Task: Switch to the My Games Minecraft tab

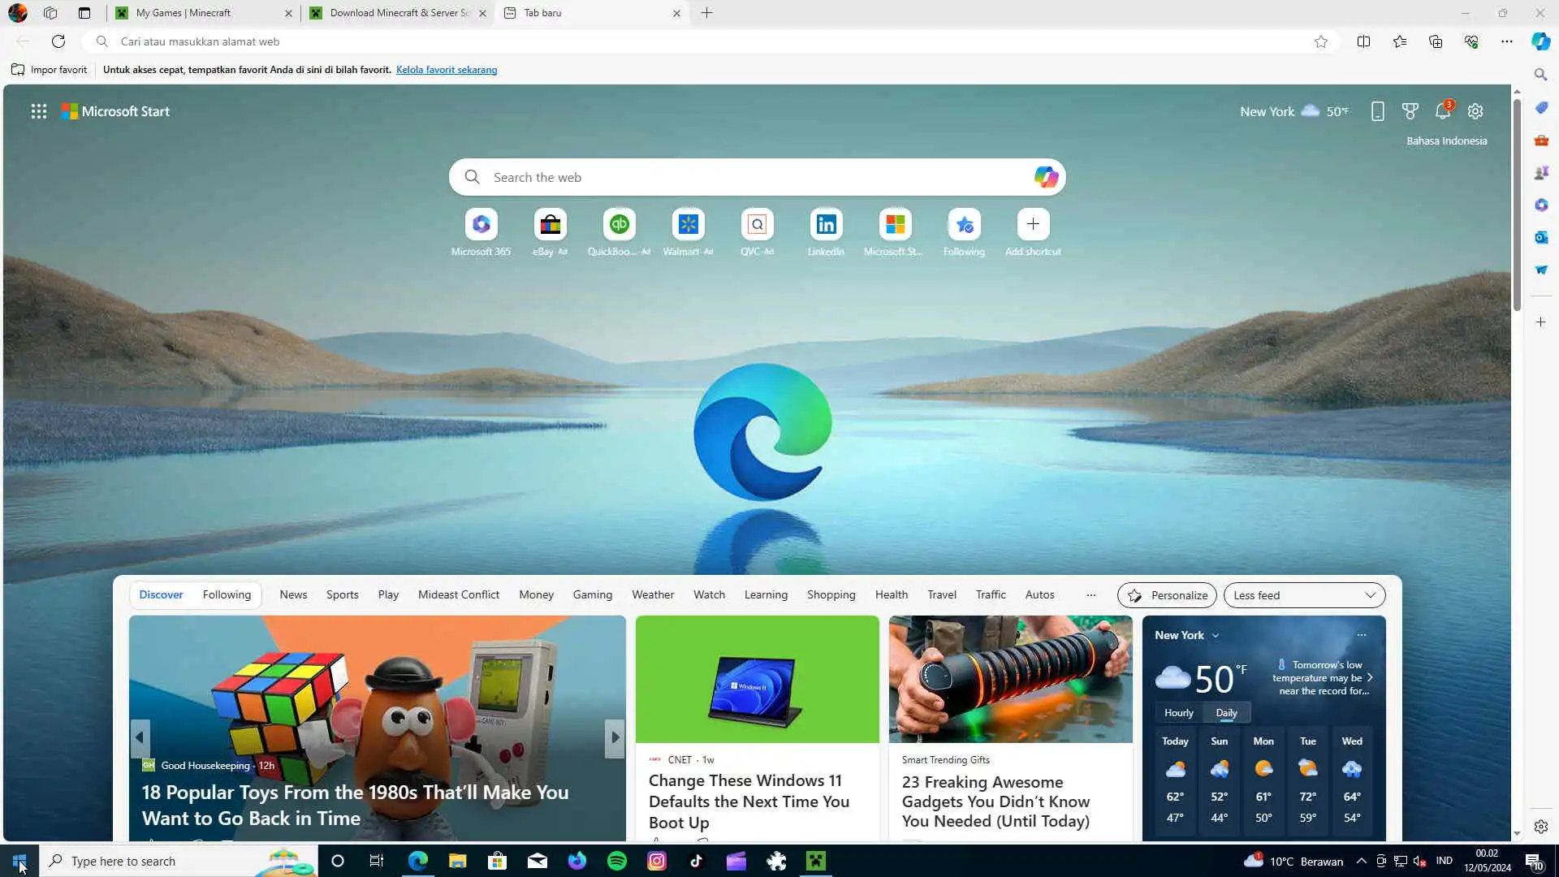Action: [184, 13]
